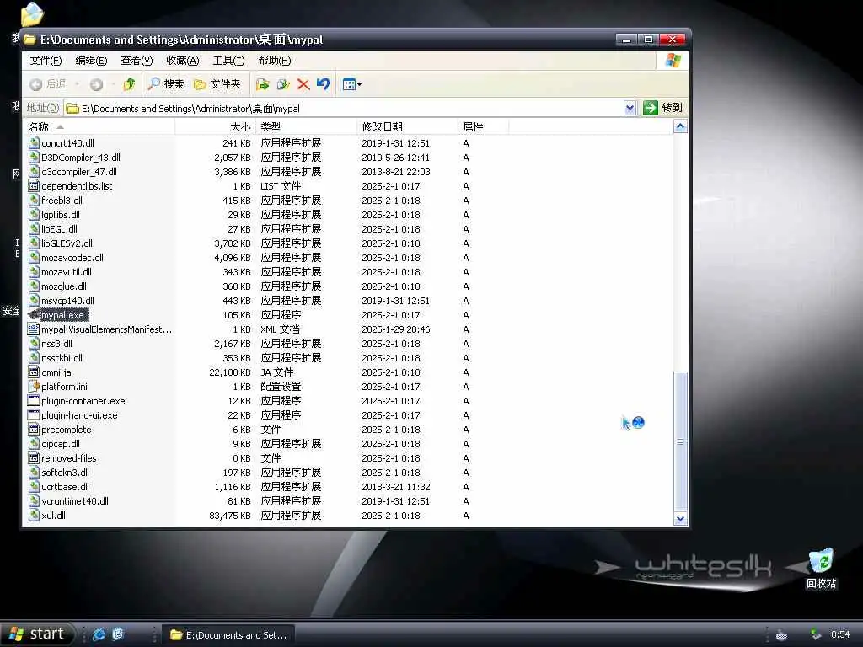Viewport: 863px width, 647px height.
Task: Select the file mozavcodec.dll
Action: click(72, 258)
